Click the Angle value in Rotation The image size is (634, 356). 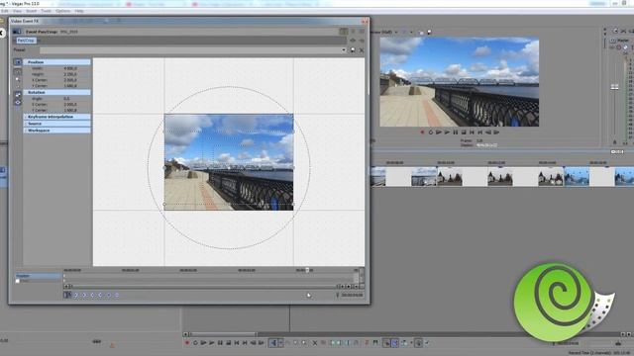tap(66, 99)
